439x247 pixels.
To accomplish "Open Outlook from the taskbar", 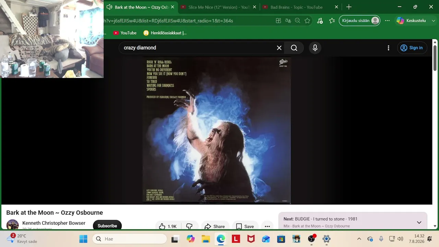I will [x=266, y=239].
